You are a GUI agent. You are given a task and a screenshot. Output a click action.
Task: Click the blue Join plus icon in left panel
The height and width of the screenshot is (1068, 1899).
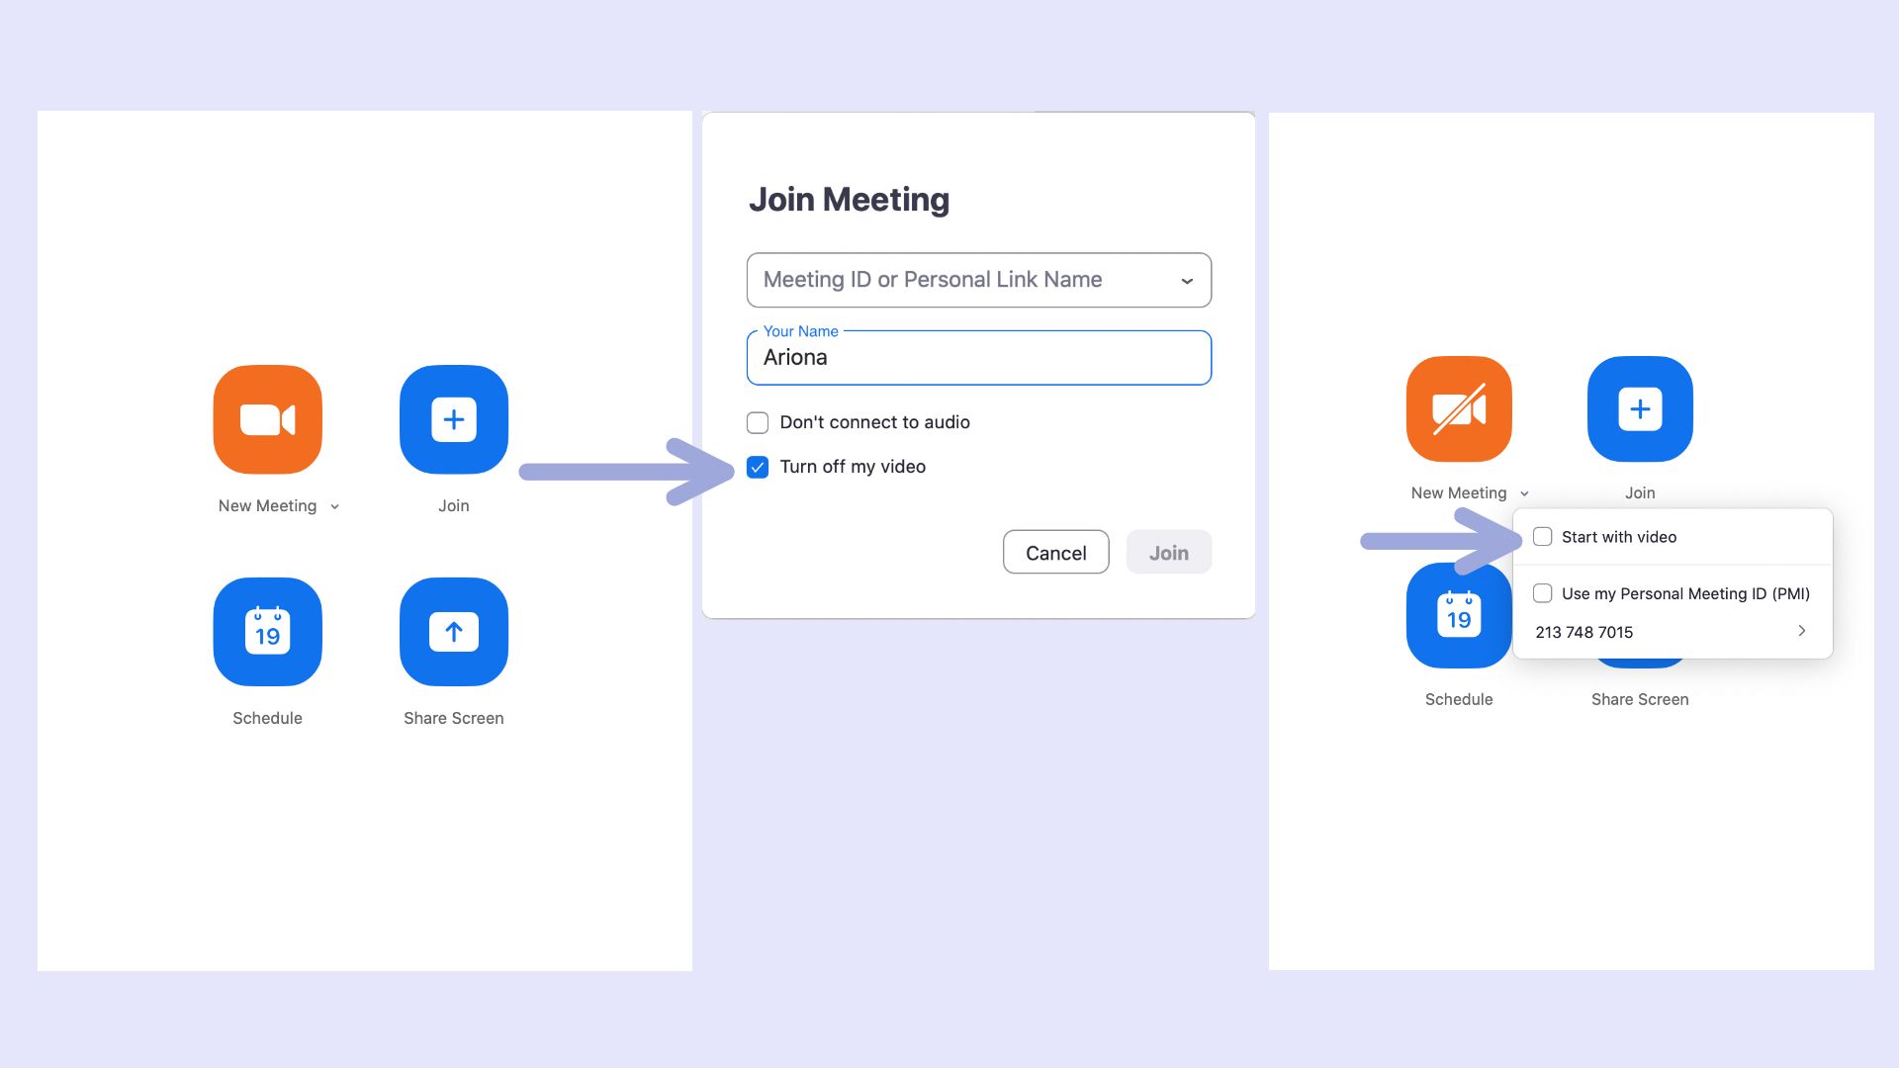(x=453, y=419)
